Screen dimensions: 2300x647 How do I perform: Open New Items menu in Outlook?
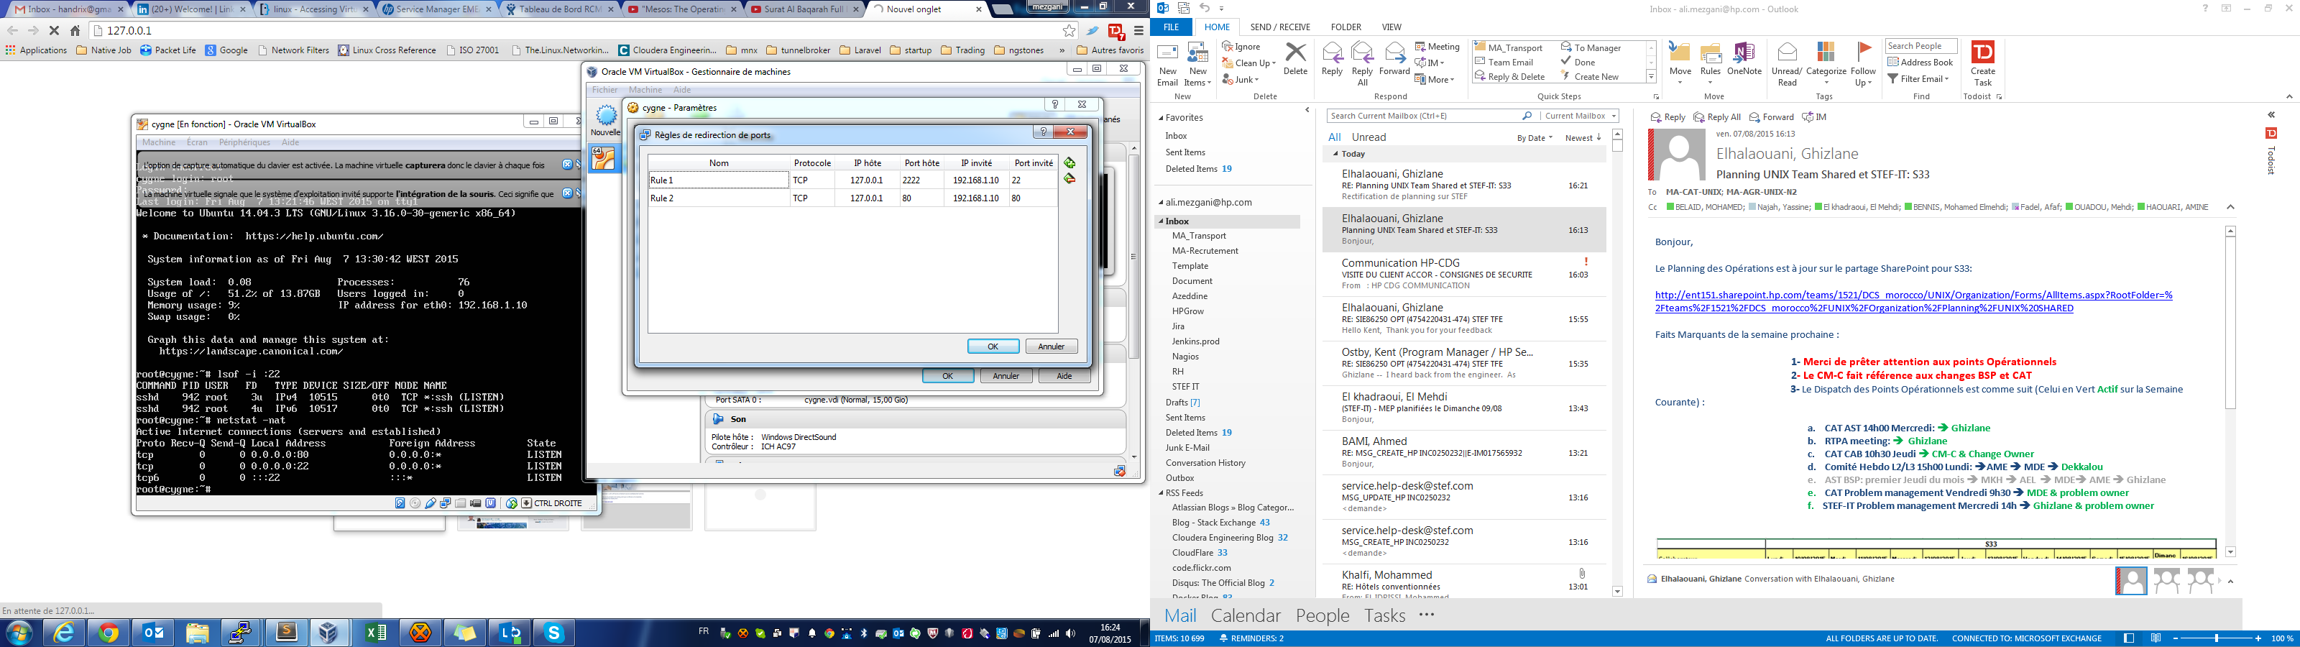click(1197, 65)
